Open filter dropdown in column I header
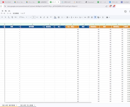Image resolution: width=130 pixels, height=107 pixels. [x=98, y=27]
